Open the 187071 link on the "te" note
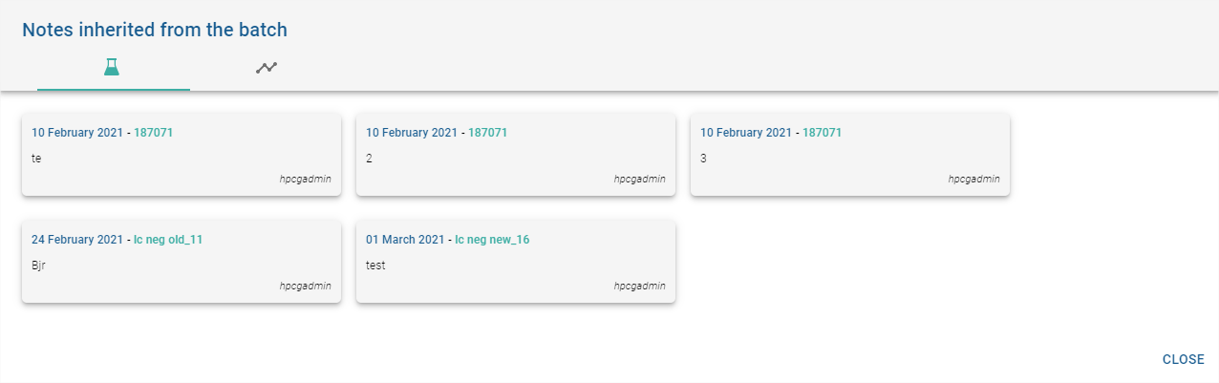The image size is (1219, 383). pos(153,133)
